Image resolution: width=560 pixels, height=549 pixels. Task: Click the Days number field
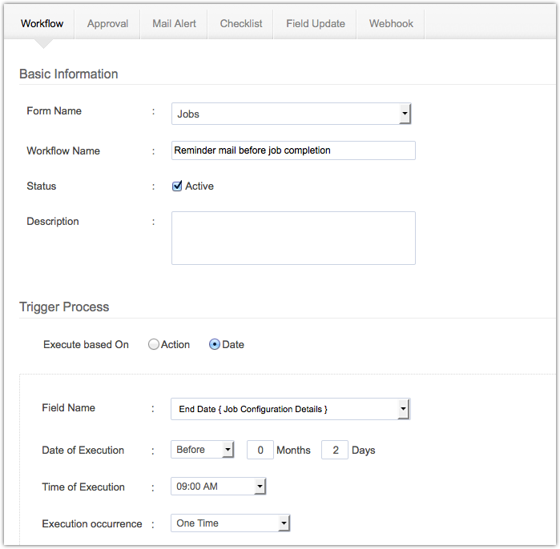(335, 451)
